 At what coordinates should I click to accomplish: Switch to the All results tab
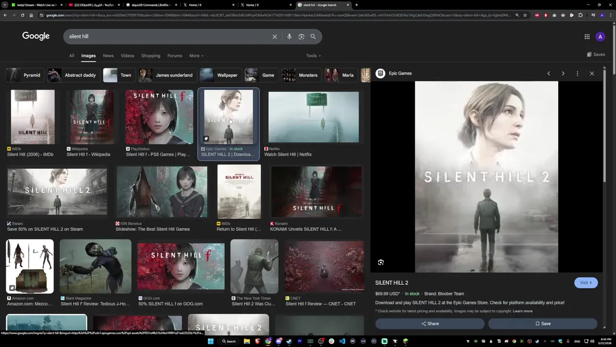[71, 56]
